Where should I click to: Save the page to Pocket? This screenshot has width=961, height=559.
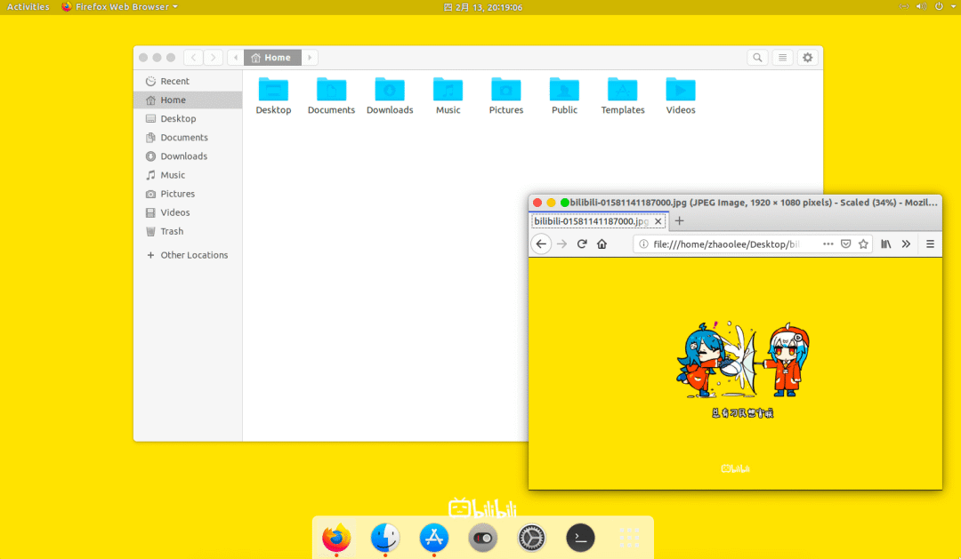coord(846,244)
